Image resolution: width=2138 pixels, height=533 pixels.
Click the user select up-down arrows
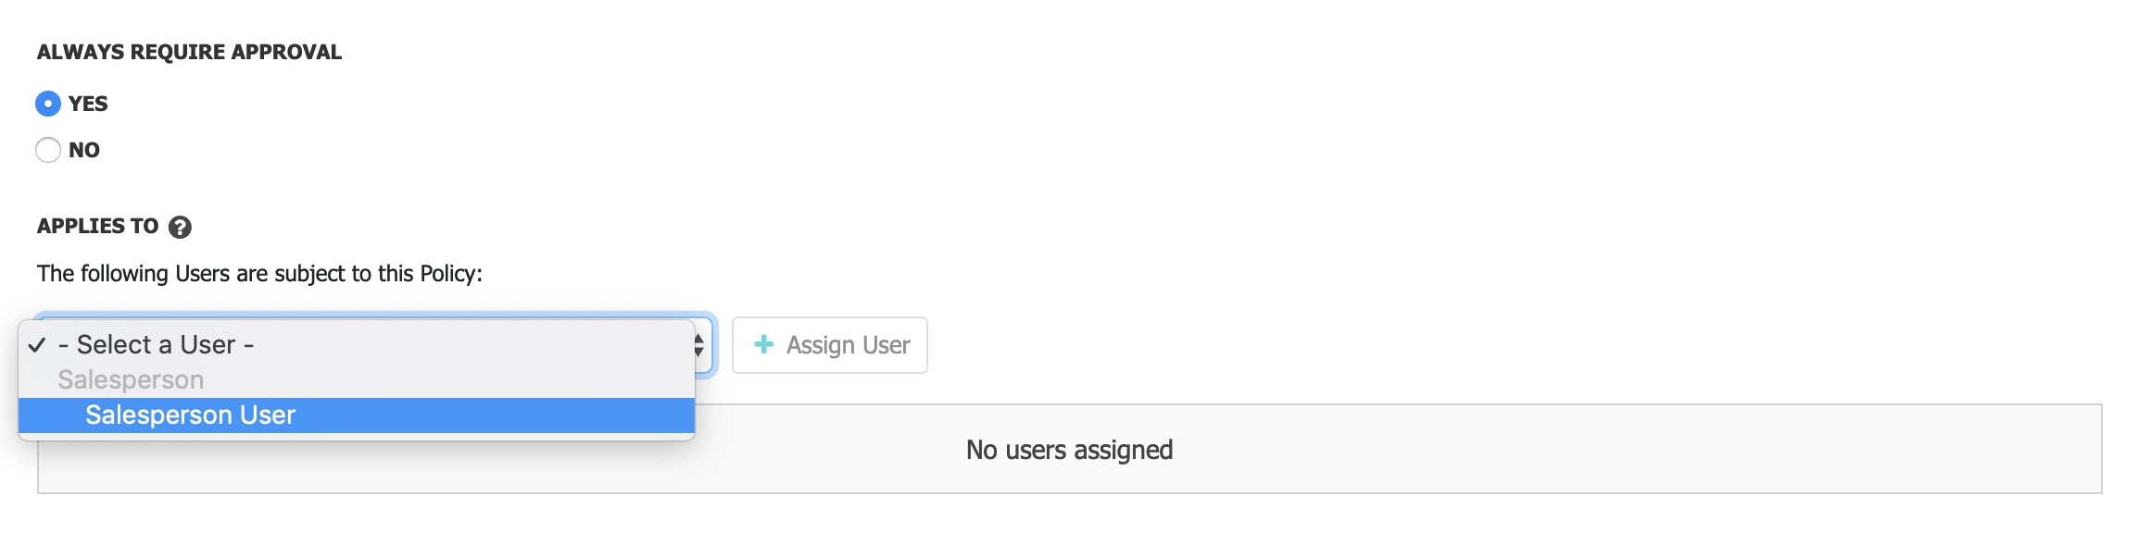click(x=699, y=345)
